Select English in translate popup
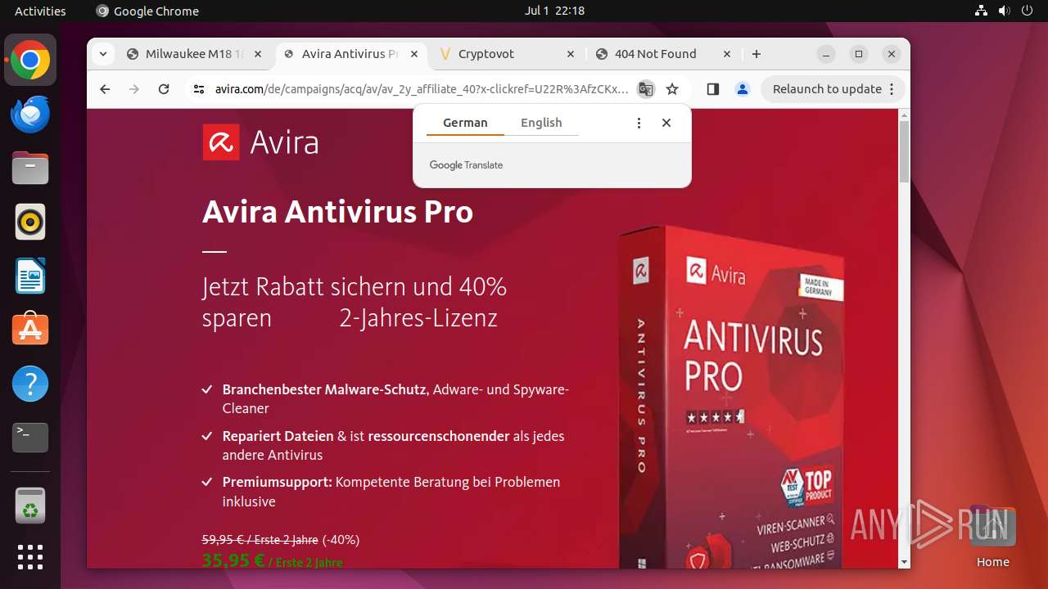Screen dimensions: 1048x589 [541, 123]
